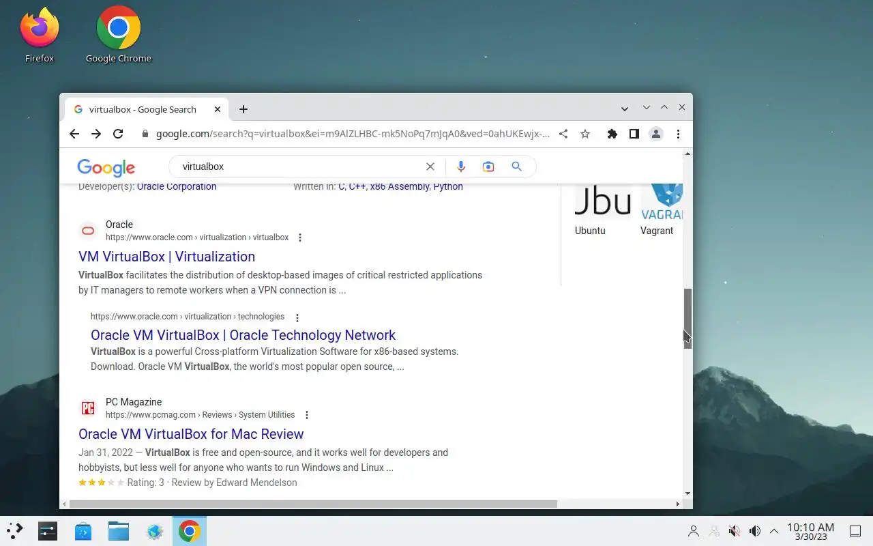The height and width of the screenshot is (546, 873).
Task: Open the volume speaker tray icon
Action: pos(754,531)
